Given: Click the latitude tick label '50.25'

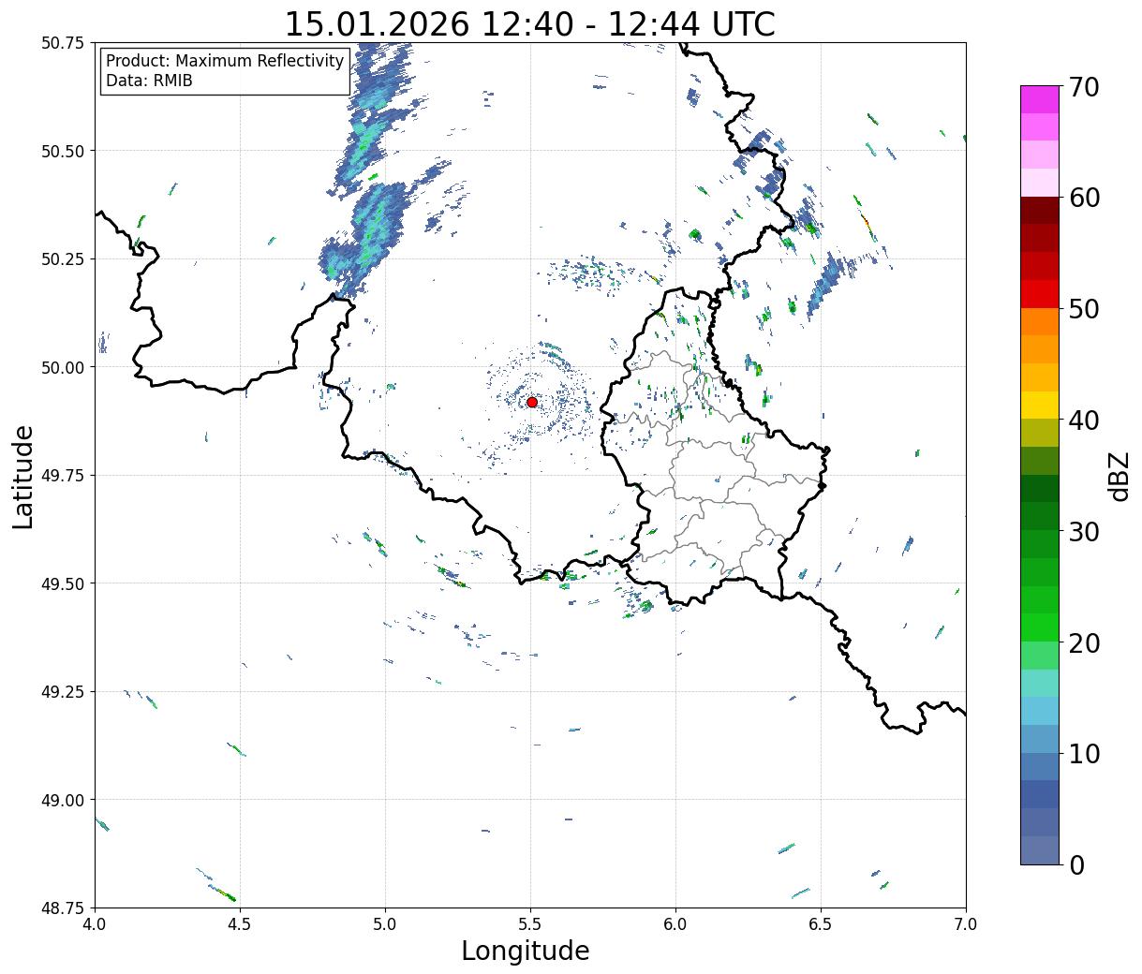Looking at the screenshot, I should point(63,259).
